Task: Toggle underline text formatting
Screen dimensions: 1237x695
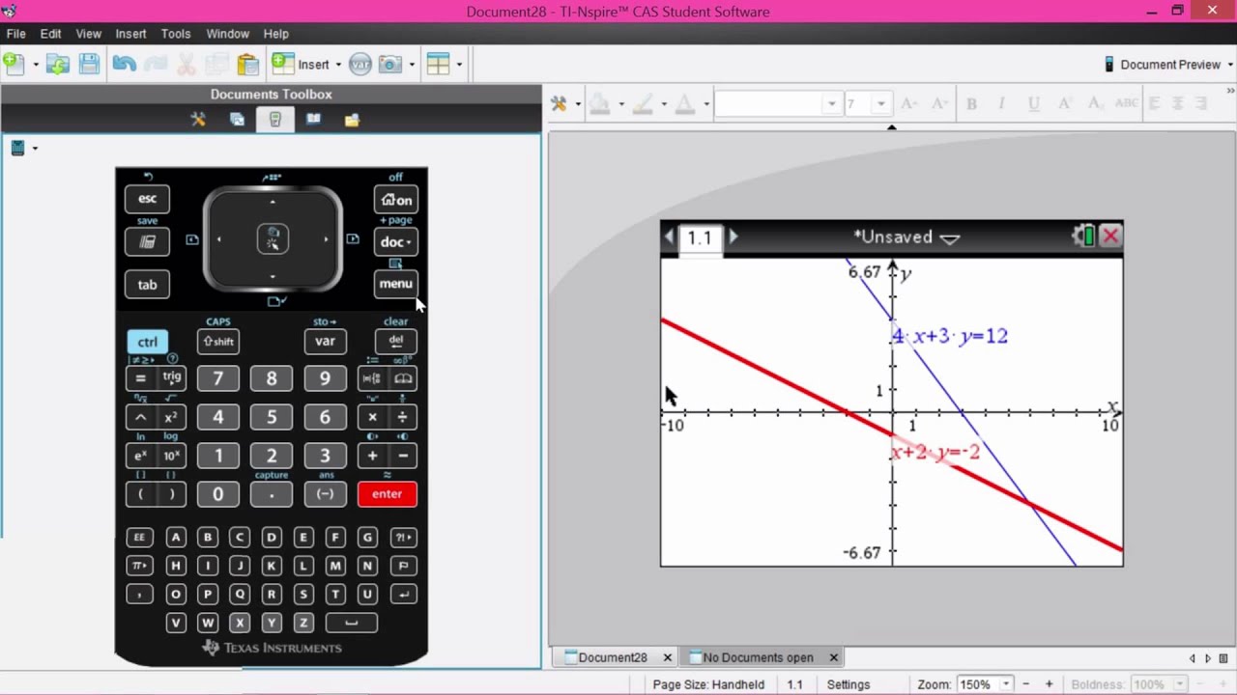Action: tap(1033, 103)
